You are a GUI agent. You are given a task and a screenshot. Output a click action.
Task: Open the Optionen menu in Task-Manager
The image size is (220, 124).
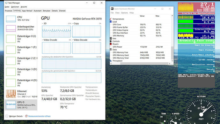coord(15,7)
